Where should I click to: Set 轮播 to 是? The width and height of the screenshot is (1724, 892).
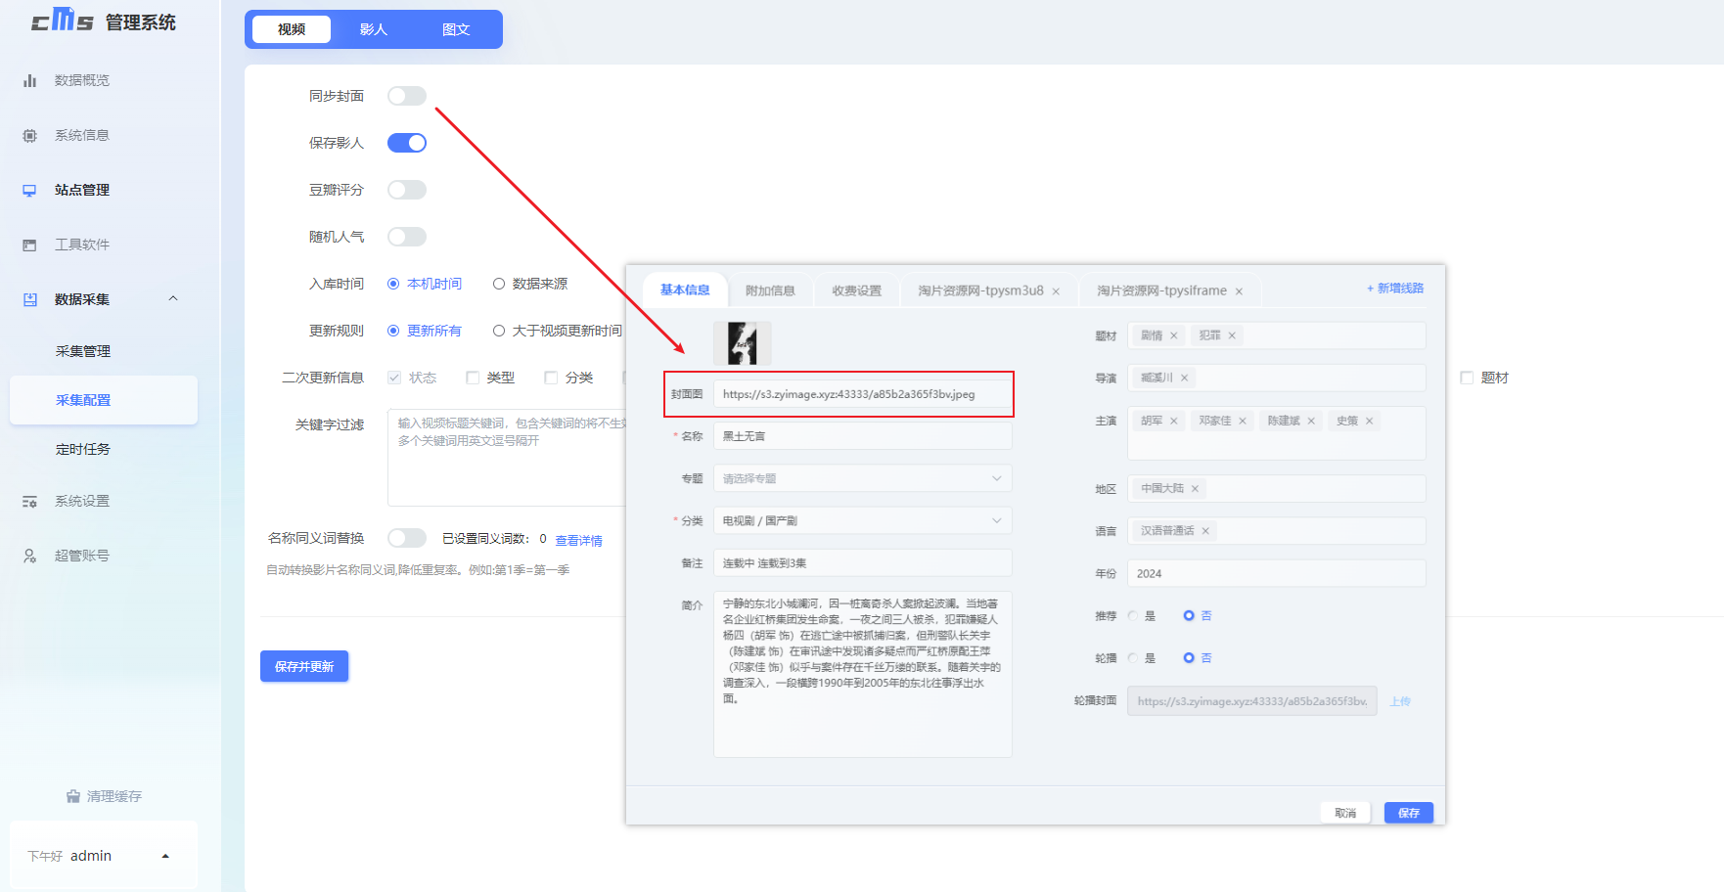1133,657
